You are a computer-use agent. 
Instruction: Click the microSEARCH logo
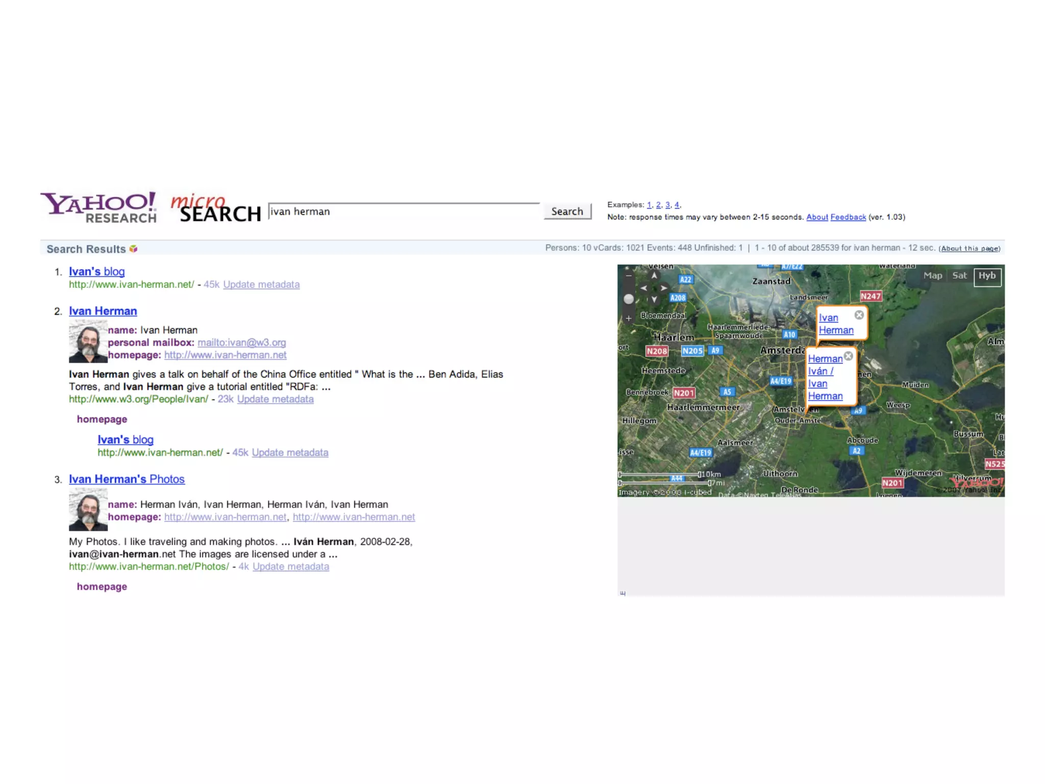click(x=215, y=208)
